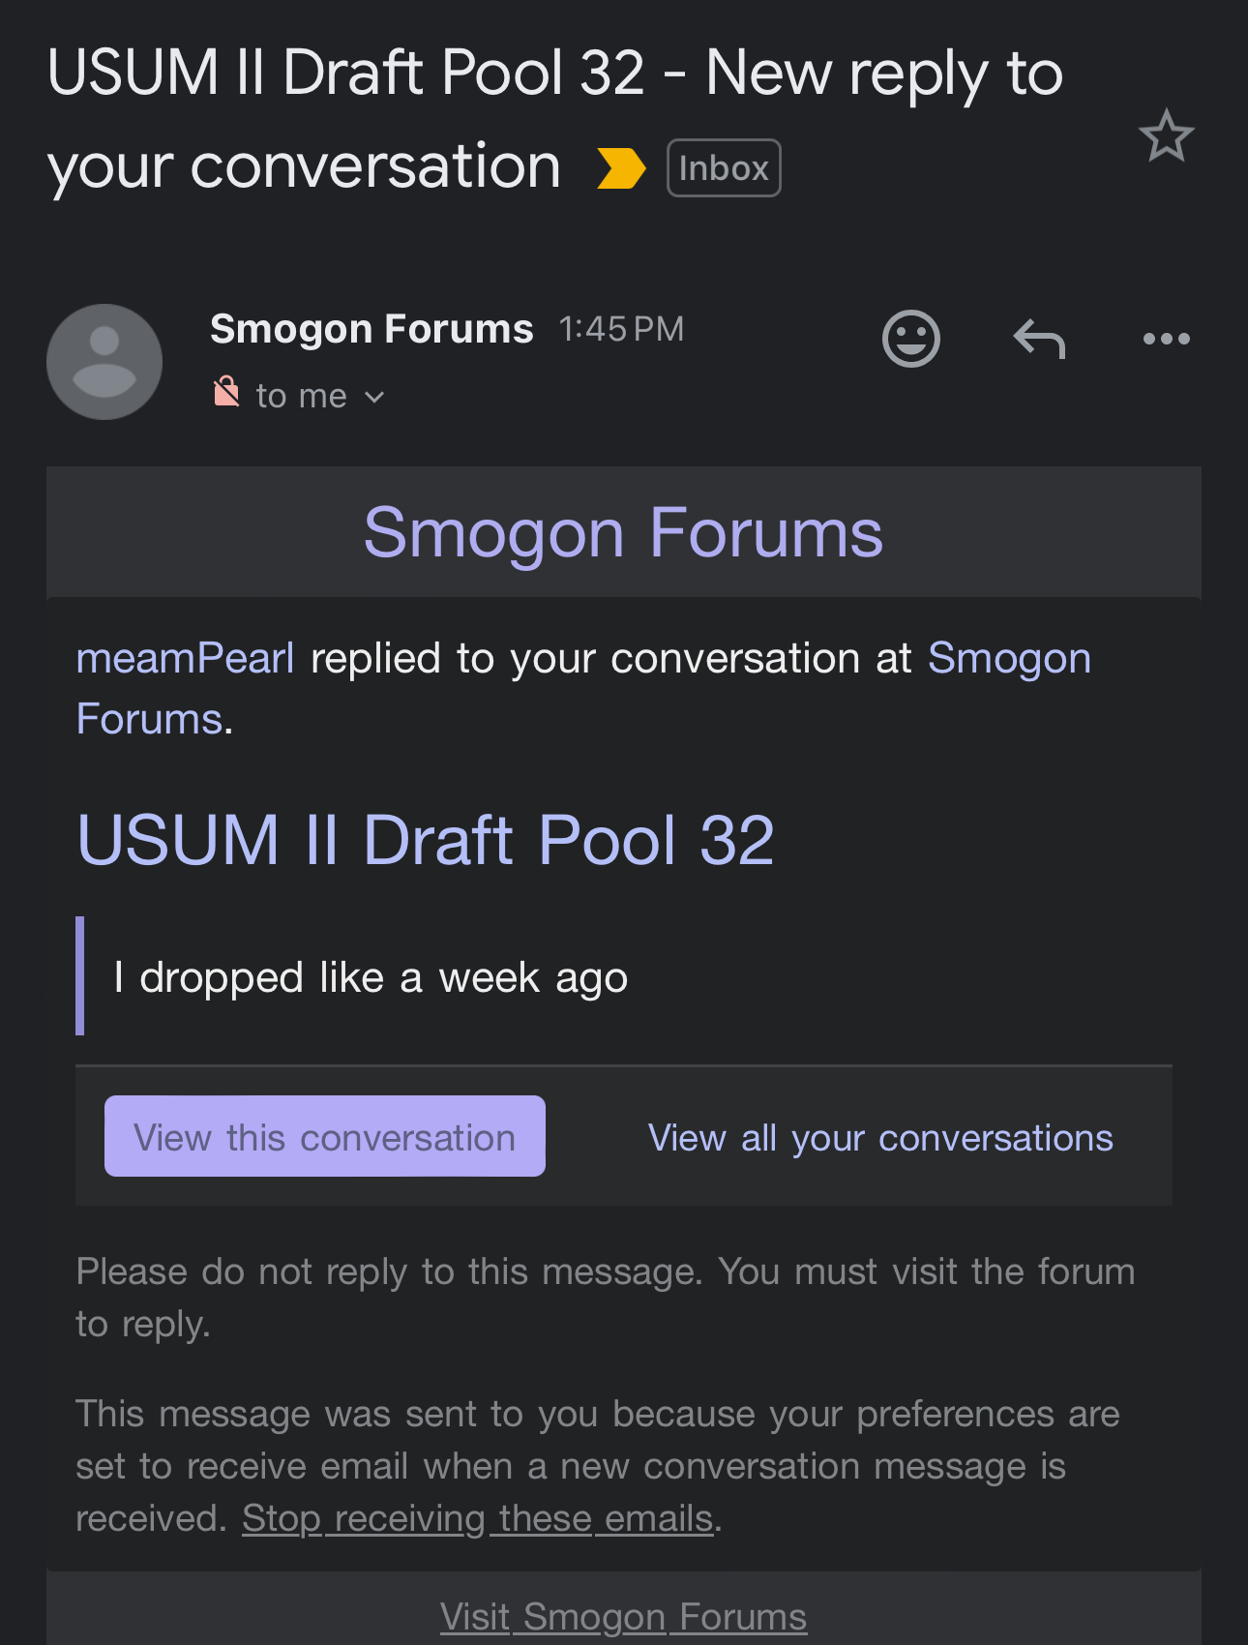1248x1645 pixels.
Task: Follow the inline 'Smogon Forums' link
Action: (583, 688)
